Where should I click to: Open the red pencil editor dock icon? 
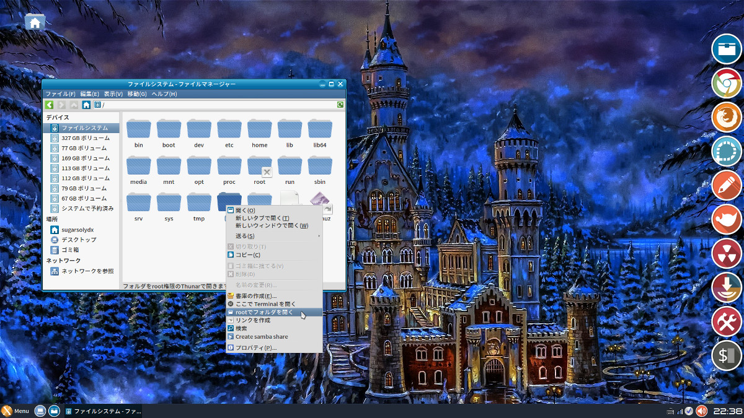[727, 185]
